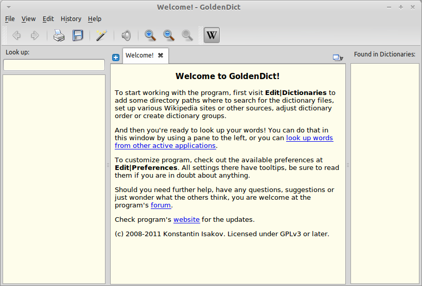
Task: Visit the program's website link
Action: click(x=186, y=220)
